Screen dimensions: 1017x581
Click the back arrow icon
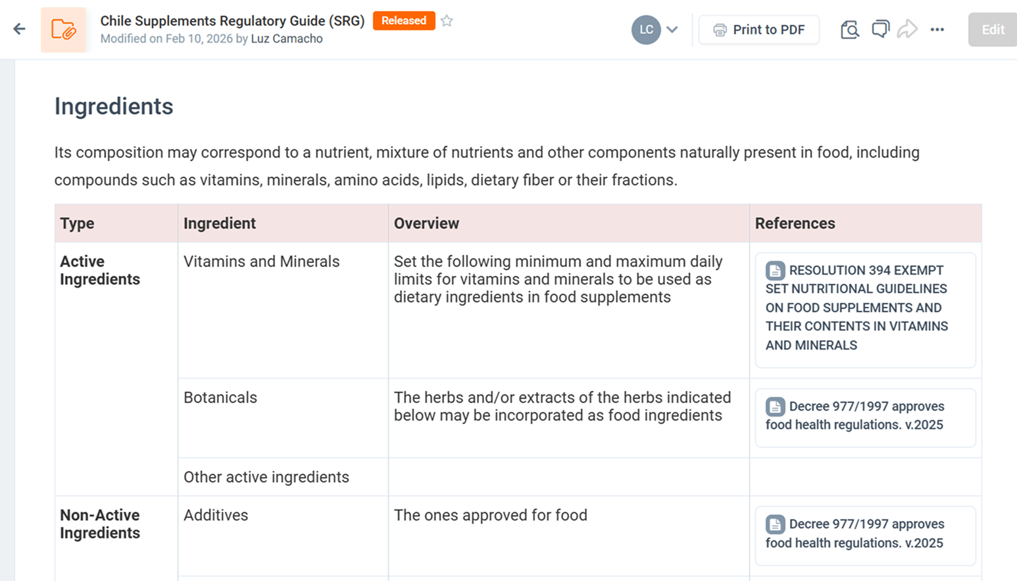tap(19, 29)
